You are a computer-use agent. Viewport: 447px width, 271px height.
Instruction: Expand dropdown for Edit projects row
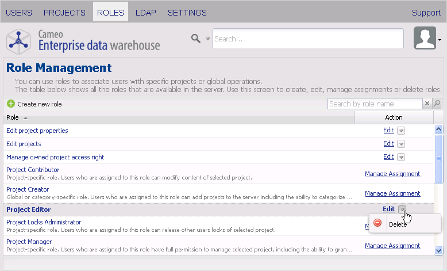401,144
